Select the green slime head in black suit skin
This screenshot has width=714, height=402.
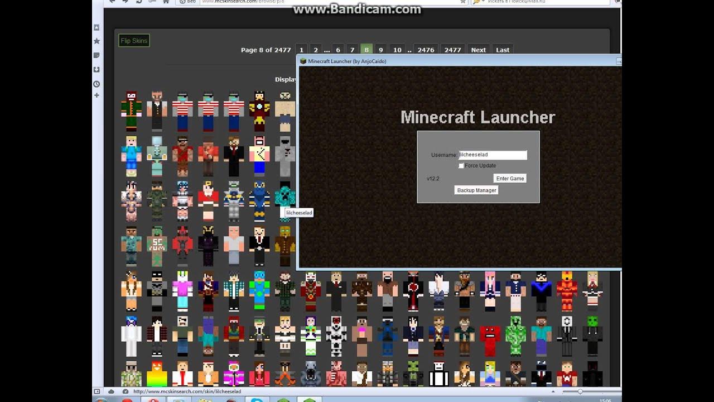pyautogui.click(x=592, y=336)
